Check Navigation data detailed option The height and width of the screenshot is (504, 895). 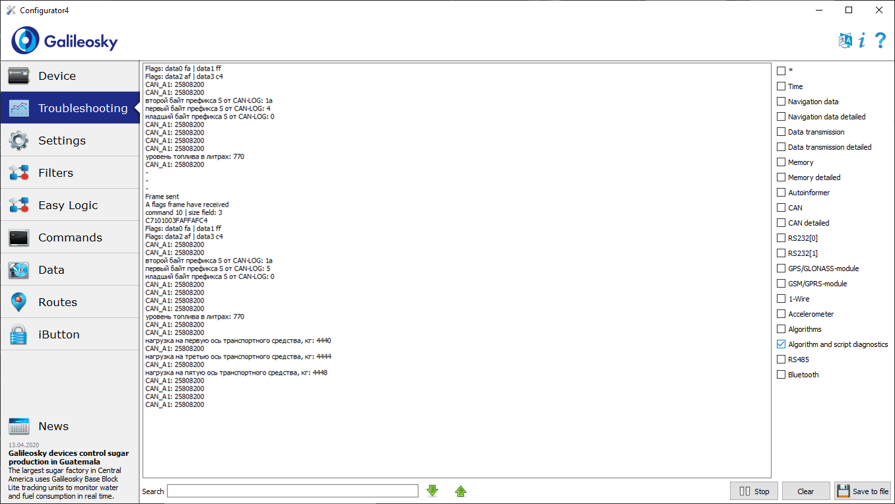[x=781, y=117]
